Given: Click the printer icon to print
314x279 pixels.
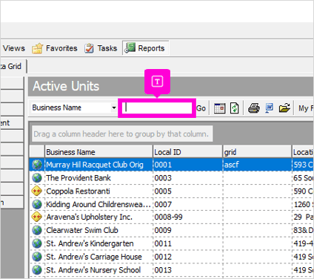Looking at the screenshot, I should pos(254,108).
